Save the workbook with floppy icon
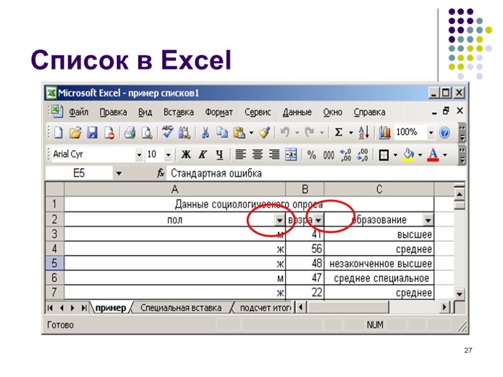Viewport: 503px width, 377px height. [92, 133]
